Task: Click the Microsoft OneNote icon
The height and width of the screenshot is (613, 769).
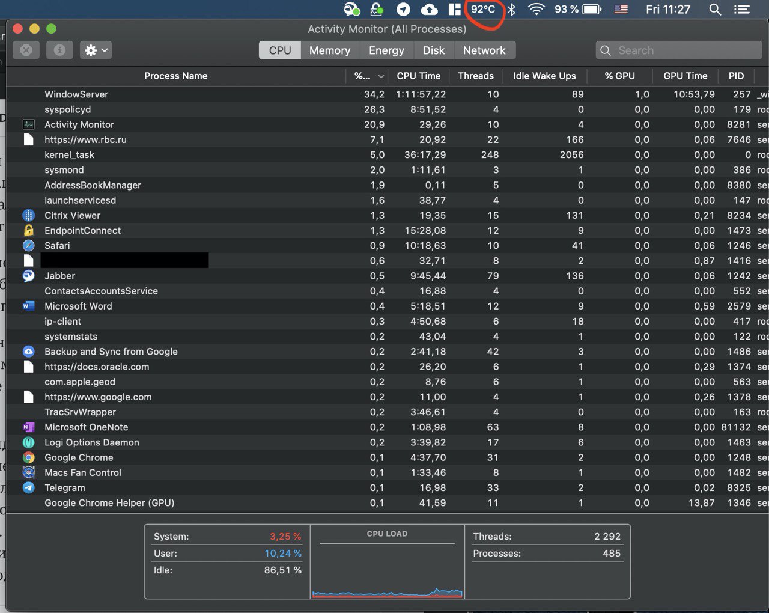Action: [28, 427]
